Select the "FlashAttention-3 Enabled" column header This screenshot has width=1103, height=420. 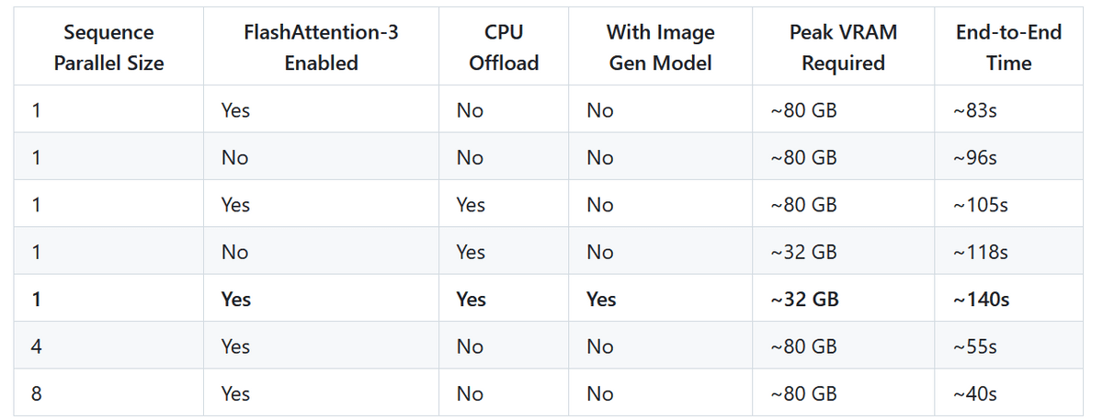pyautogui.click(x=321, y=48)
